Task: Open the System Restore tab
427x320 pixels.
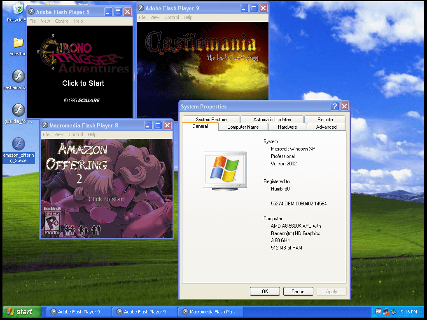Action: [x=211, y=120]
